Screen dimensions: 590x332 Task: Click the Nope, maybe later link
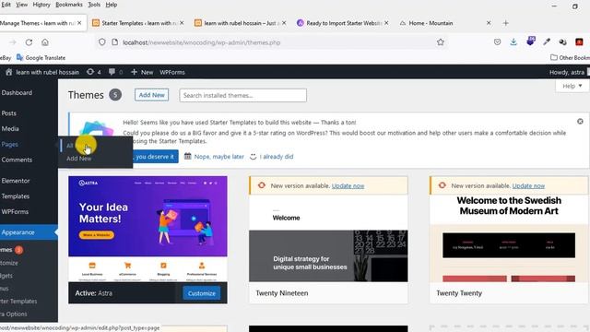pos(219,157)
